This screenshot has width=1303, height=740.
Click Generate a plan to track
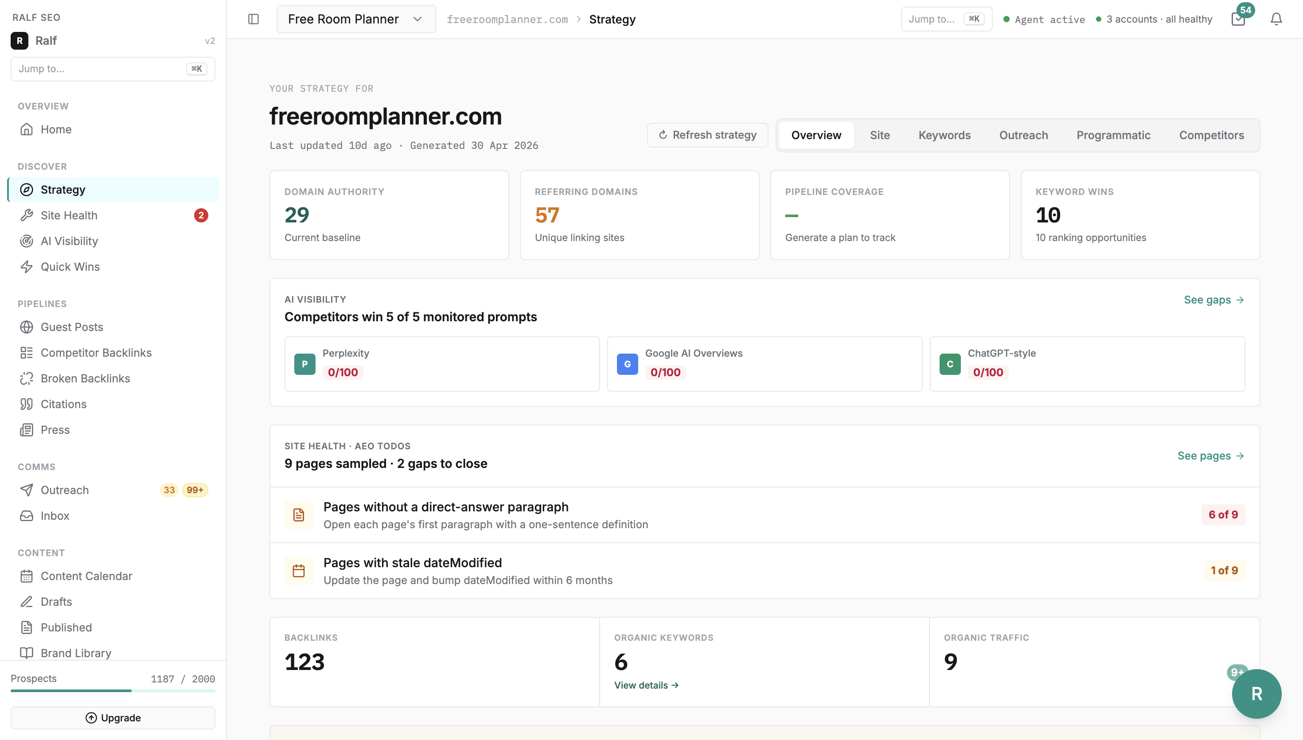(x=840, y=238)
